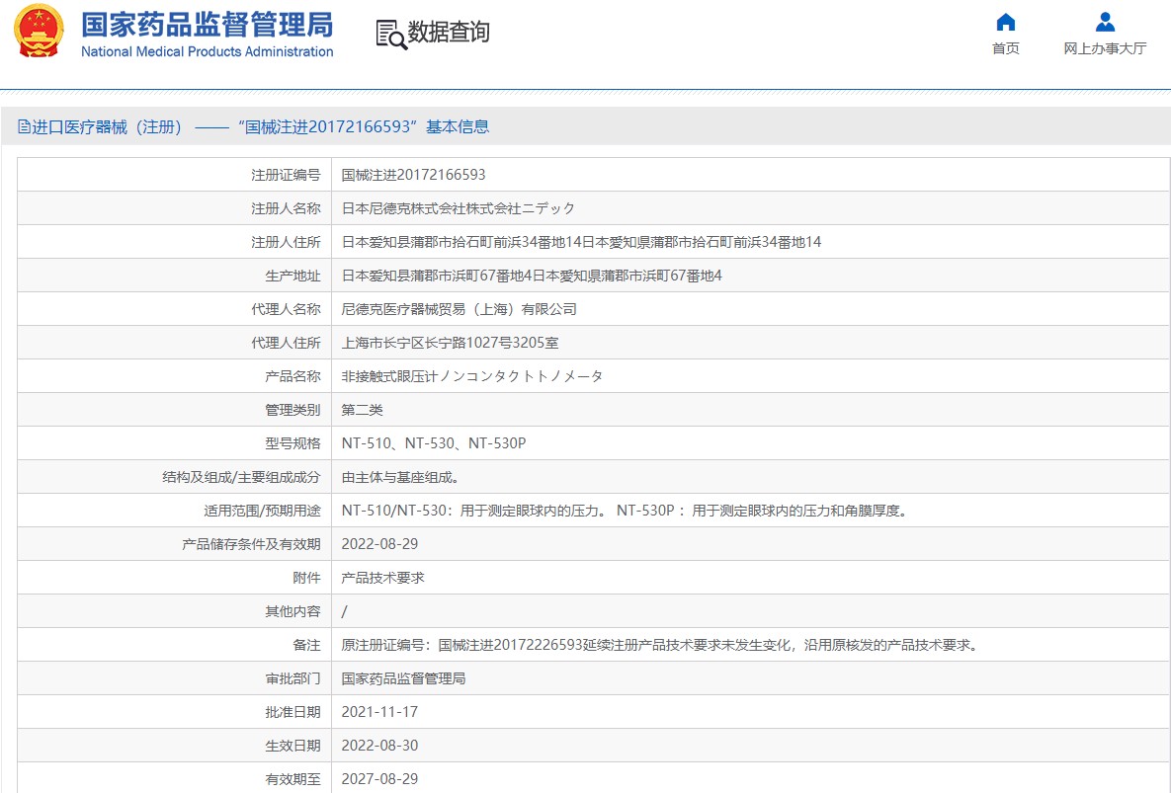1171x793 pixels.
Task: Click effective date 2022-08-30
Action: [379, 746]
